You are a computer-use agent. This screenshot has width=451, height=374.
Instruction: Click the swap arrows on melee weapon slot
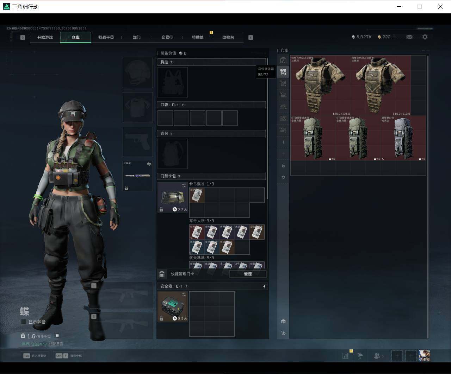pyautogui.click(x=149, y=164)
